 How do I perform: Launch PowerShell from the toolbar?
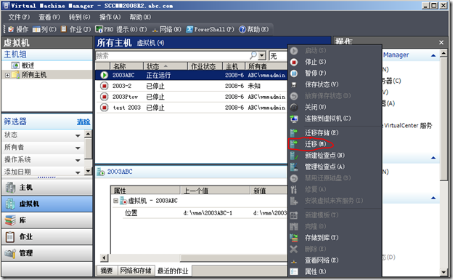(x=210, y=29)
